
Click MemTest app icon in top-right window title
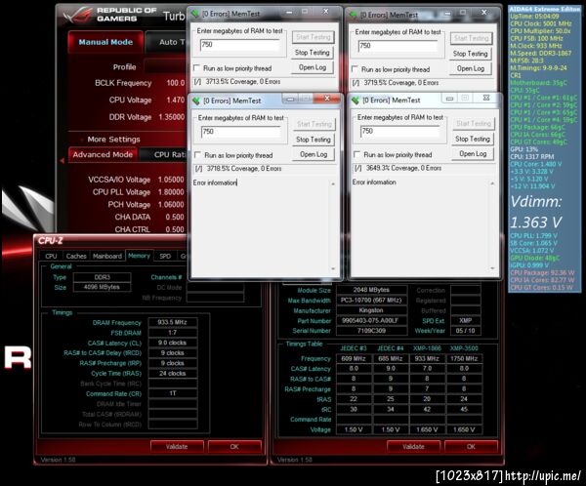coord(354,16)
